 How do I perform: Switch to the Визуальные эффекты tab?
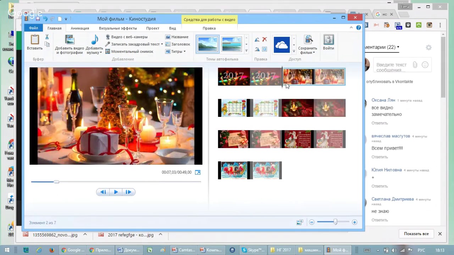[x=118, y=28]
